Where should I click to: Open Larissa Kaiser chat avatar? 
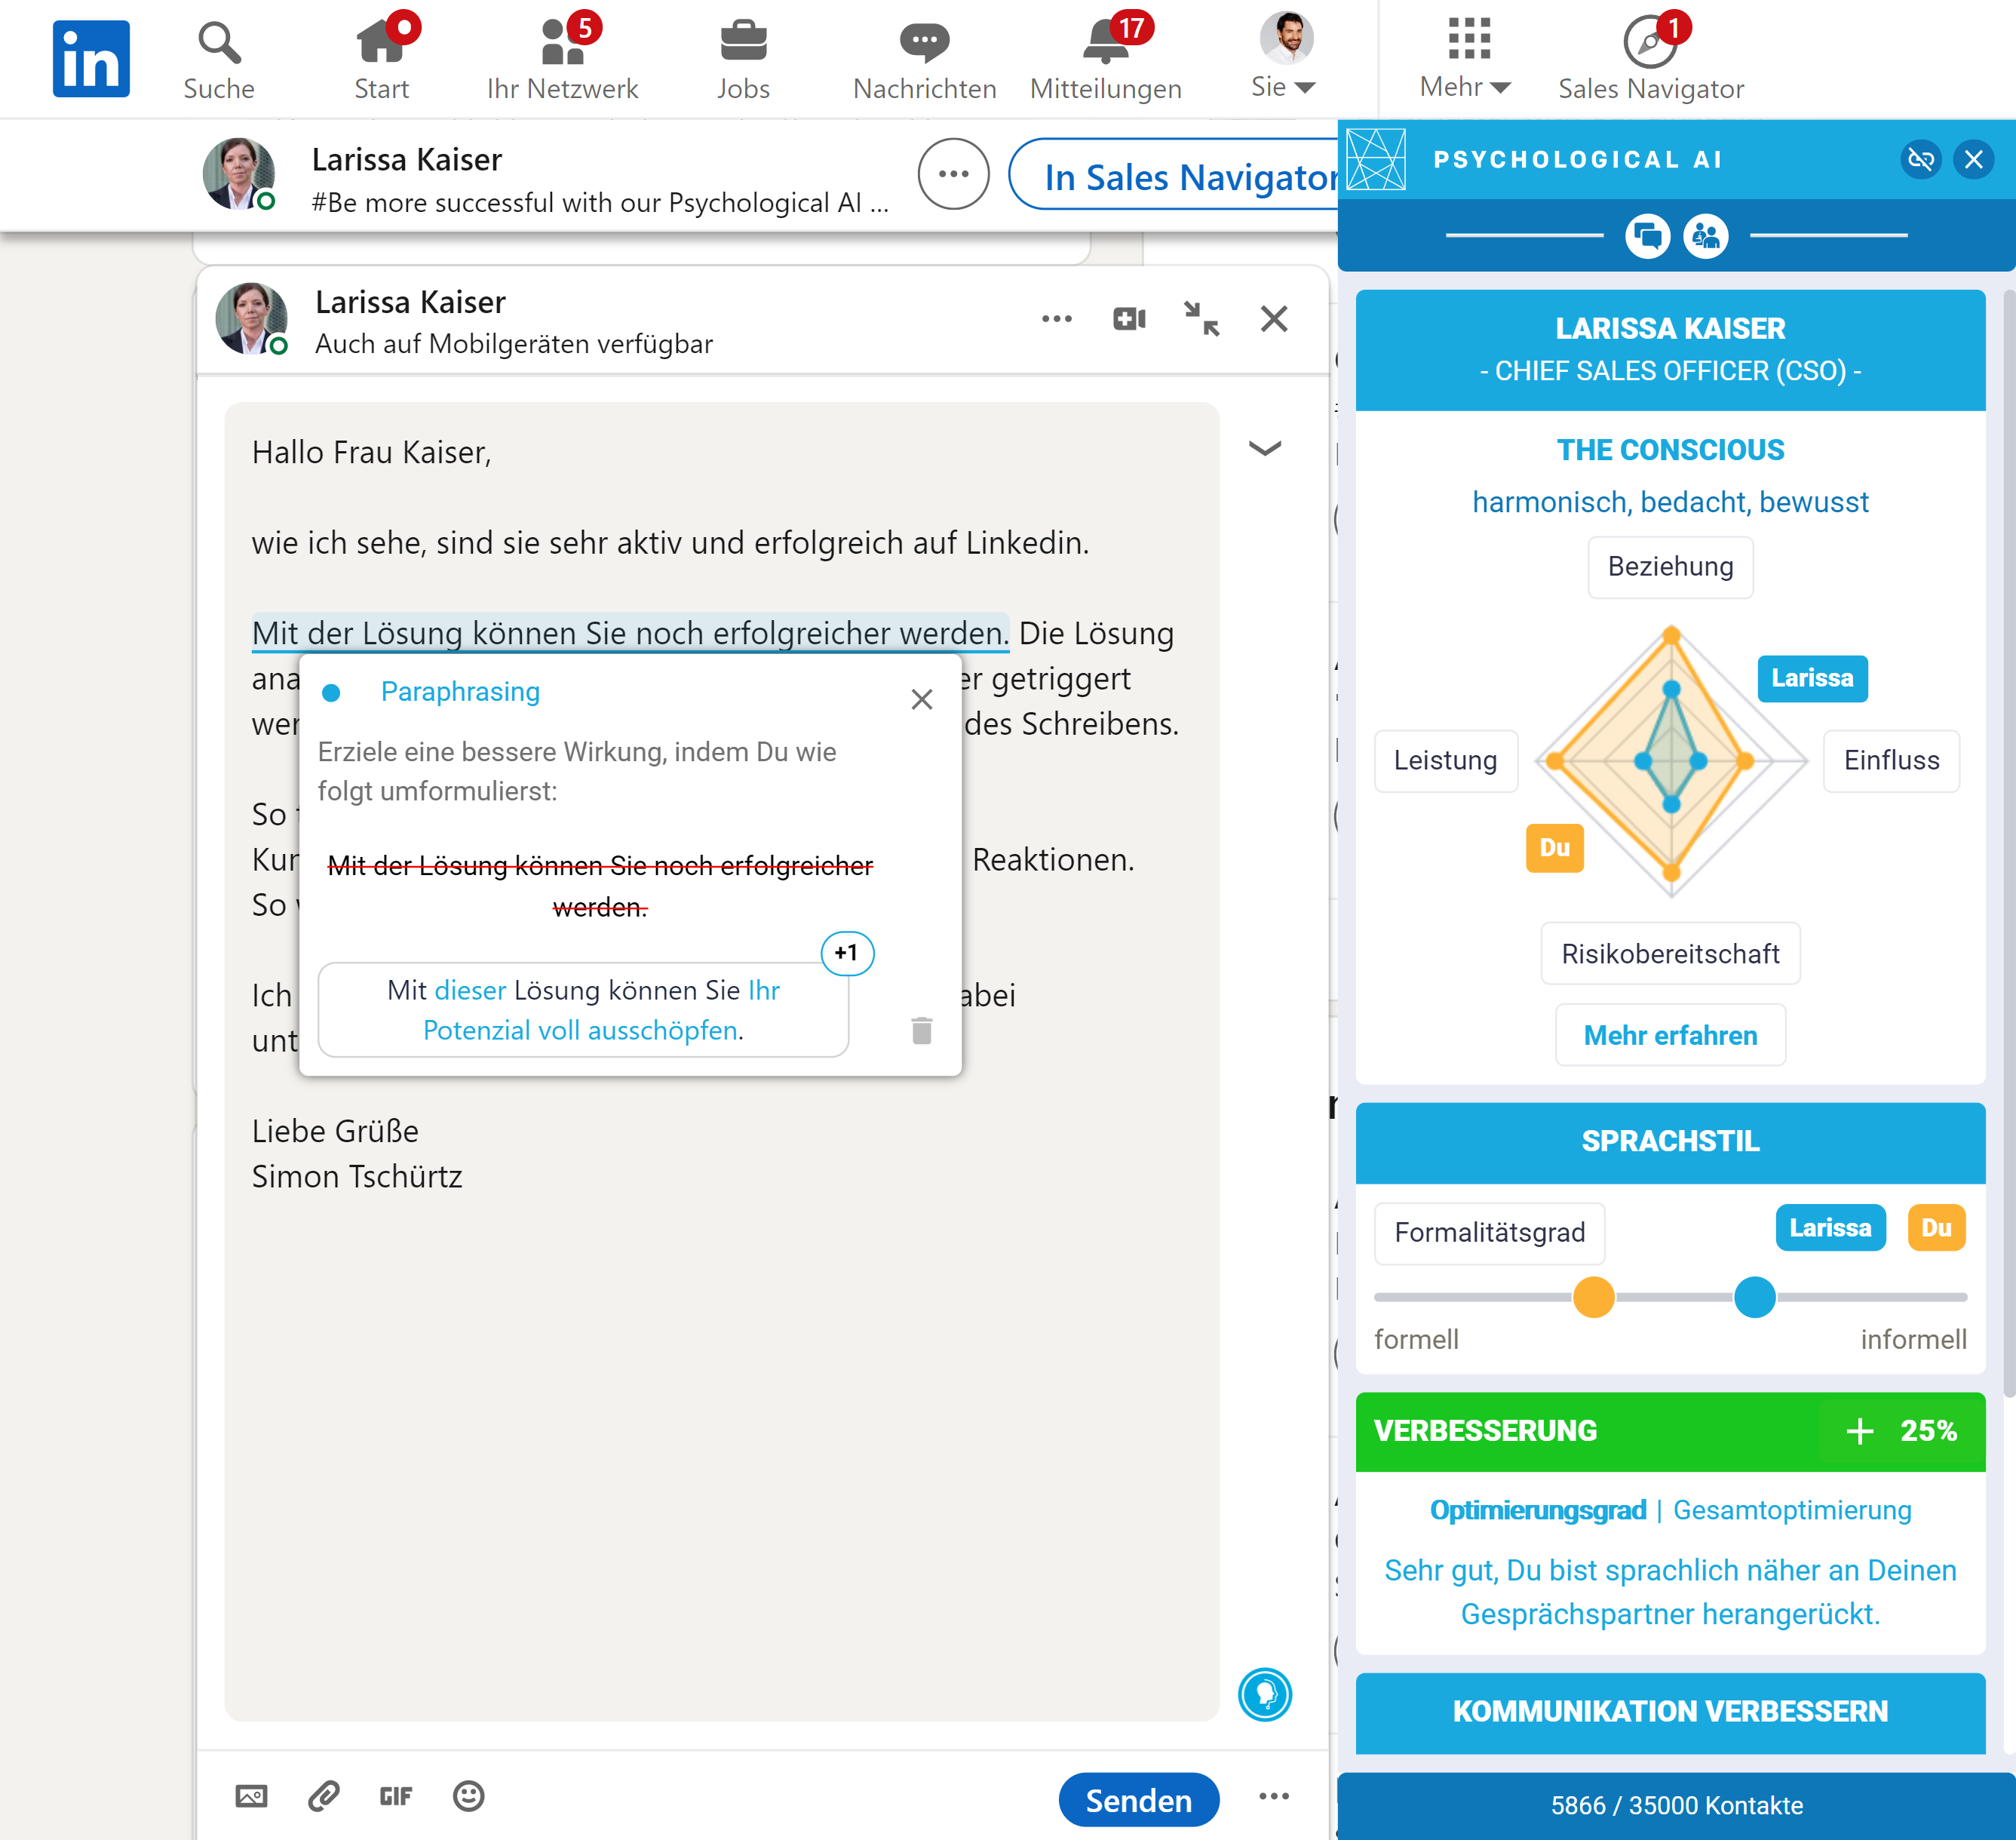click(252, 319)
